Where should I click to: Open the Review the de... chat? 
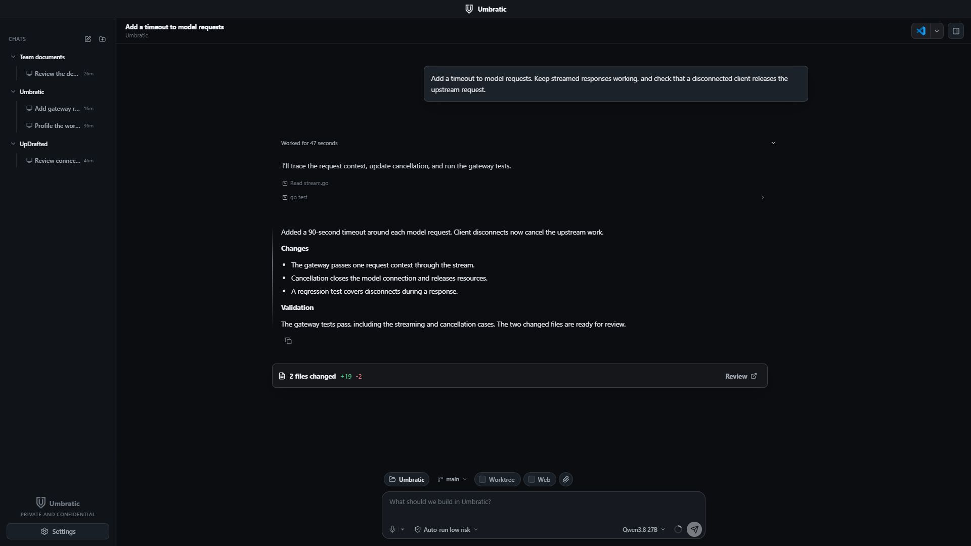60,74
